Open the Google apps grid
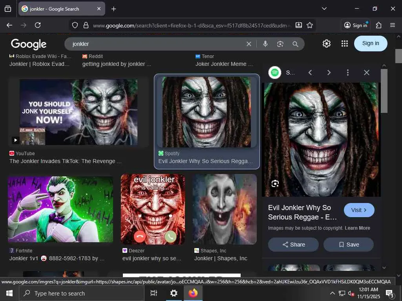 pyautogui.click(x=345, y=44)
